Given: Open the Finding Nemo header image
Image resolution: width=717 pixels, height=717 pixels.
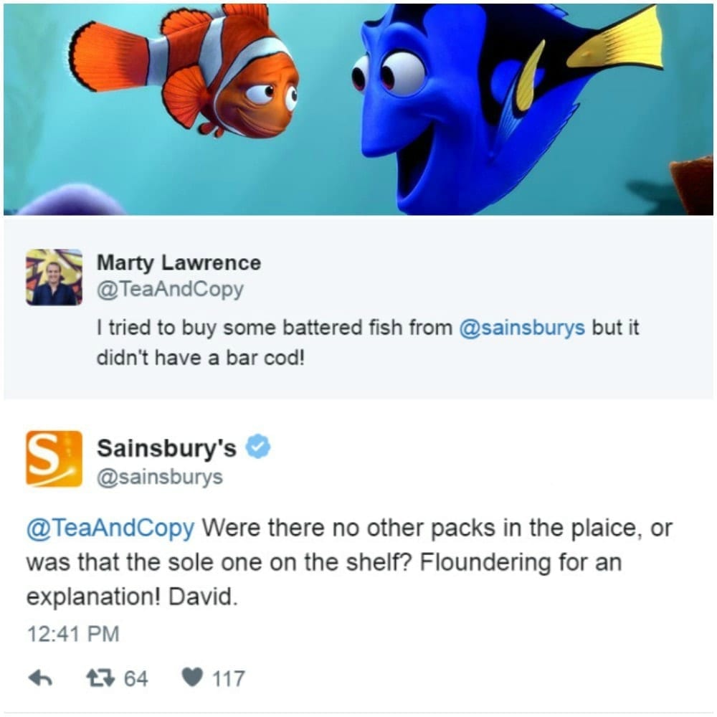Looking at the screenshot, I should coord(358,109).
